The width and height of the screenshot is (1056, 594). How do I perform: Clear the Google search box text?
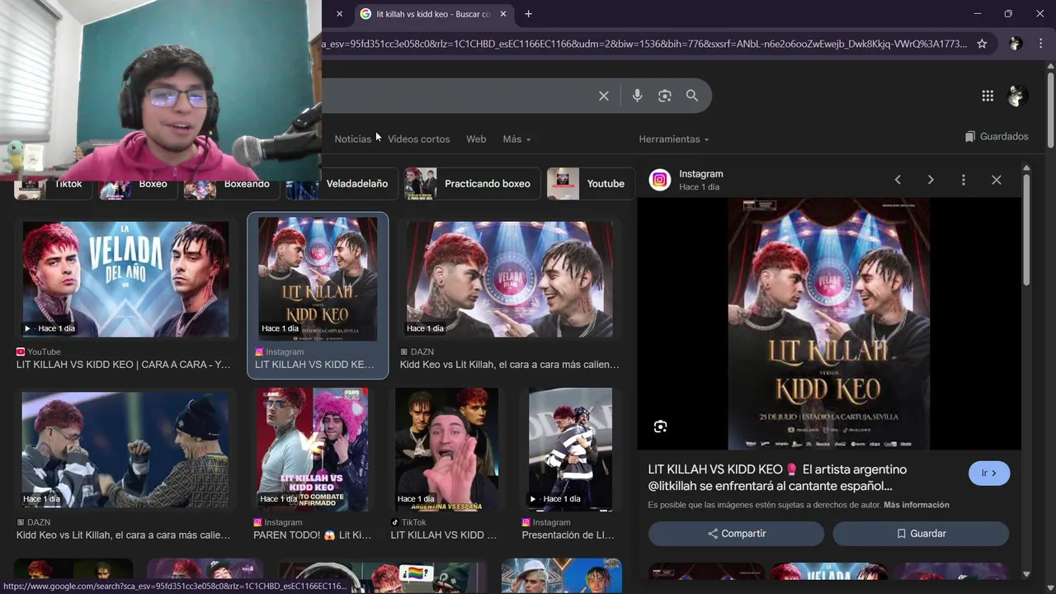click(604, 96)
